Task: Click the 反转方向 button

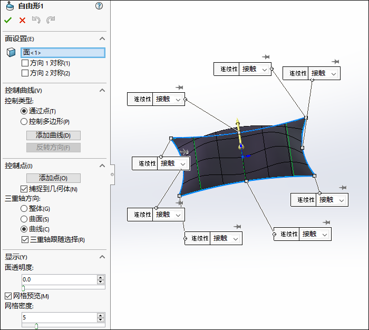Action: (53, 148)
